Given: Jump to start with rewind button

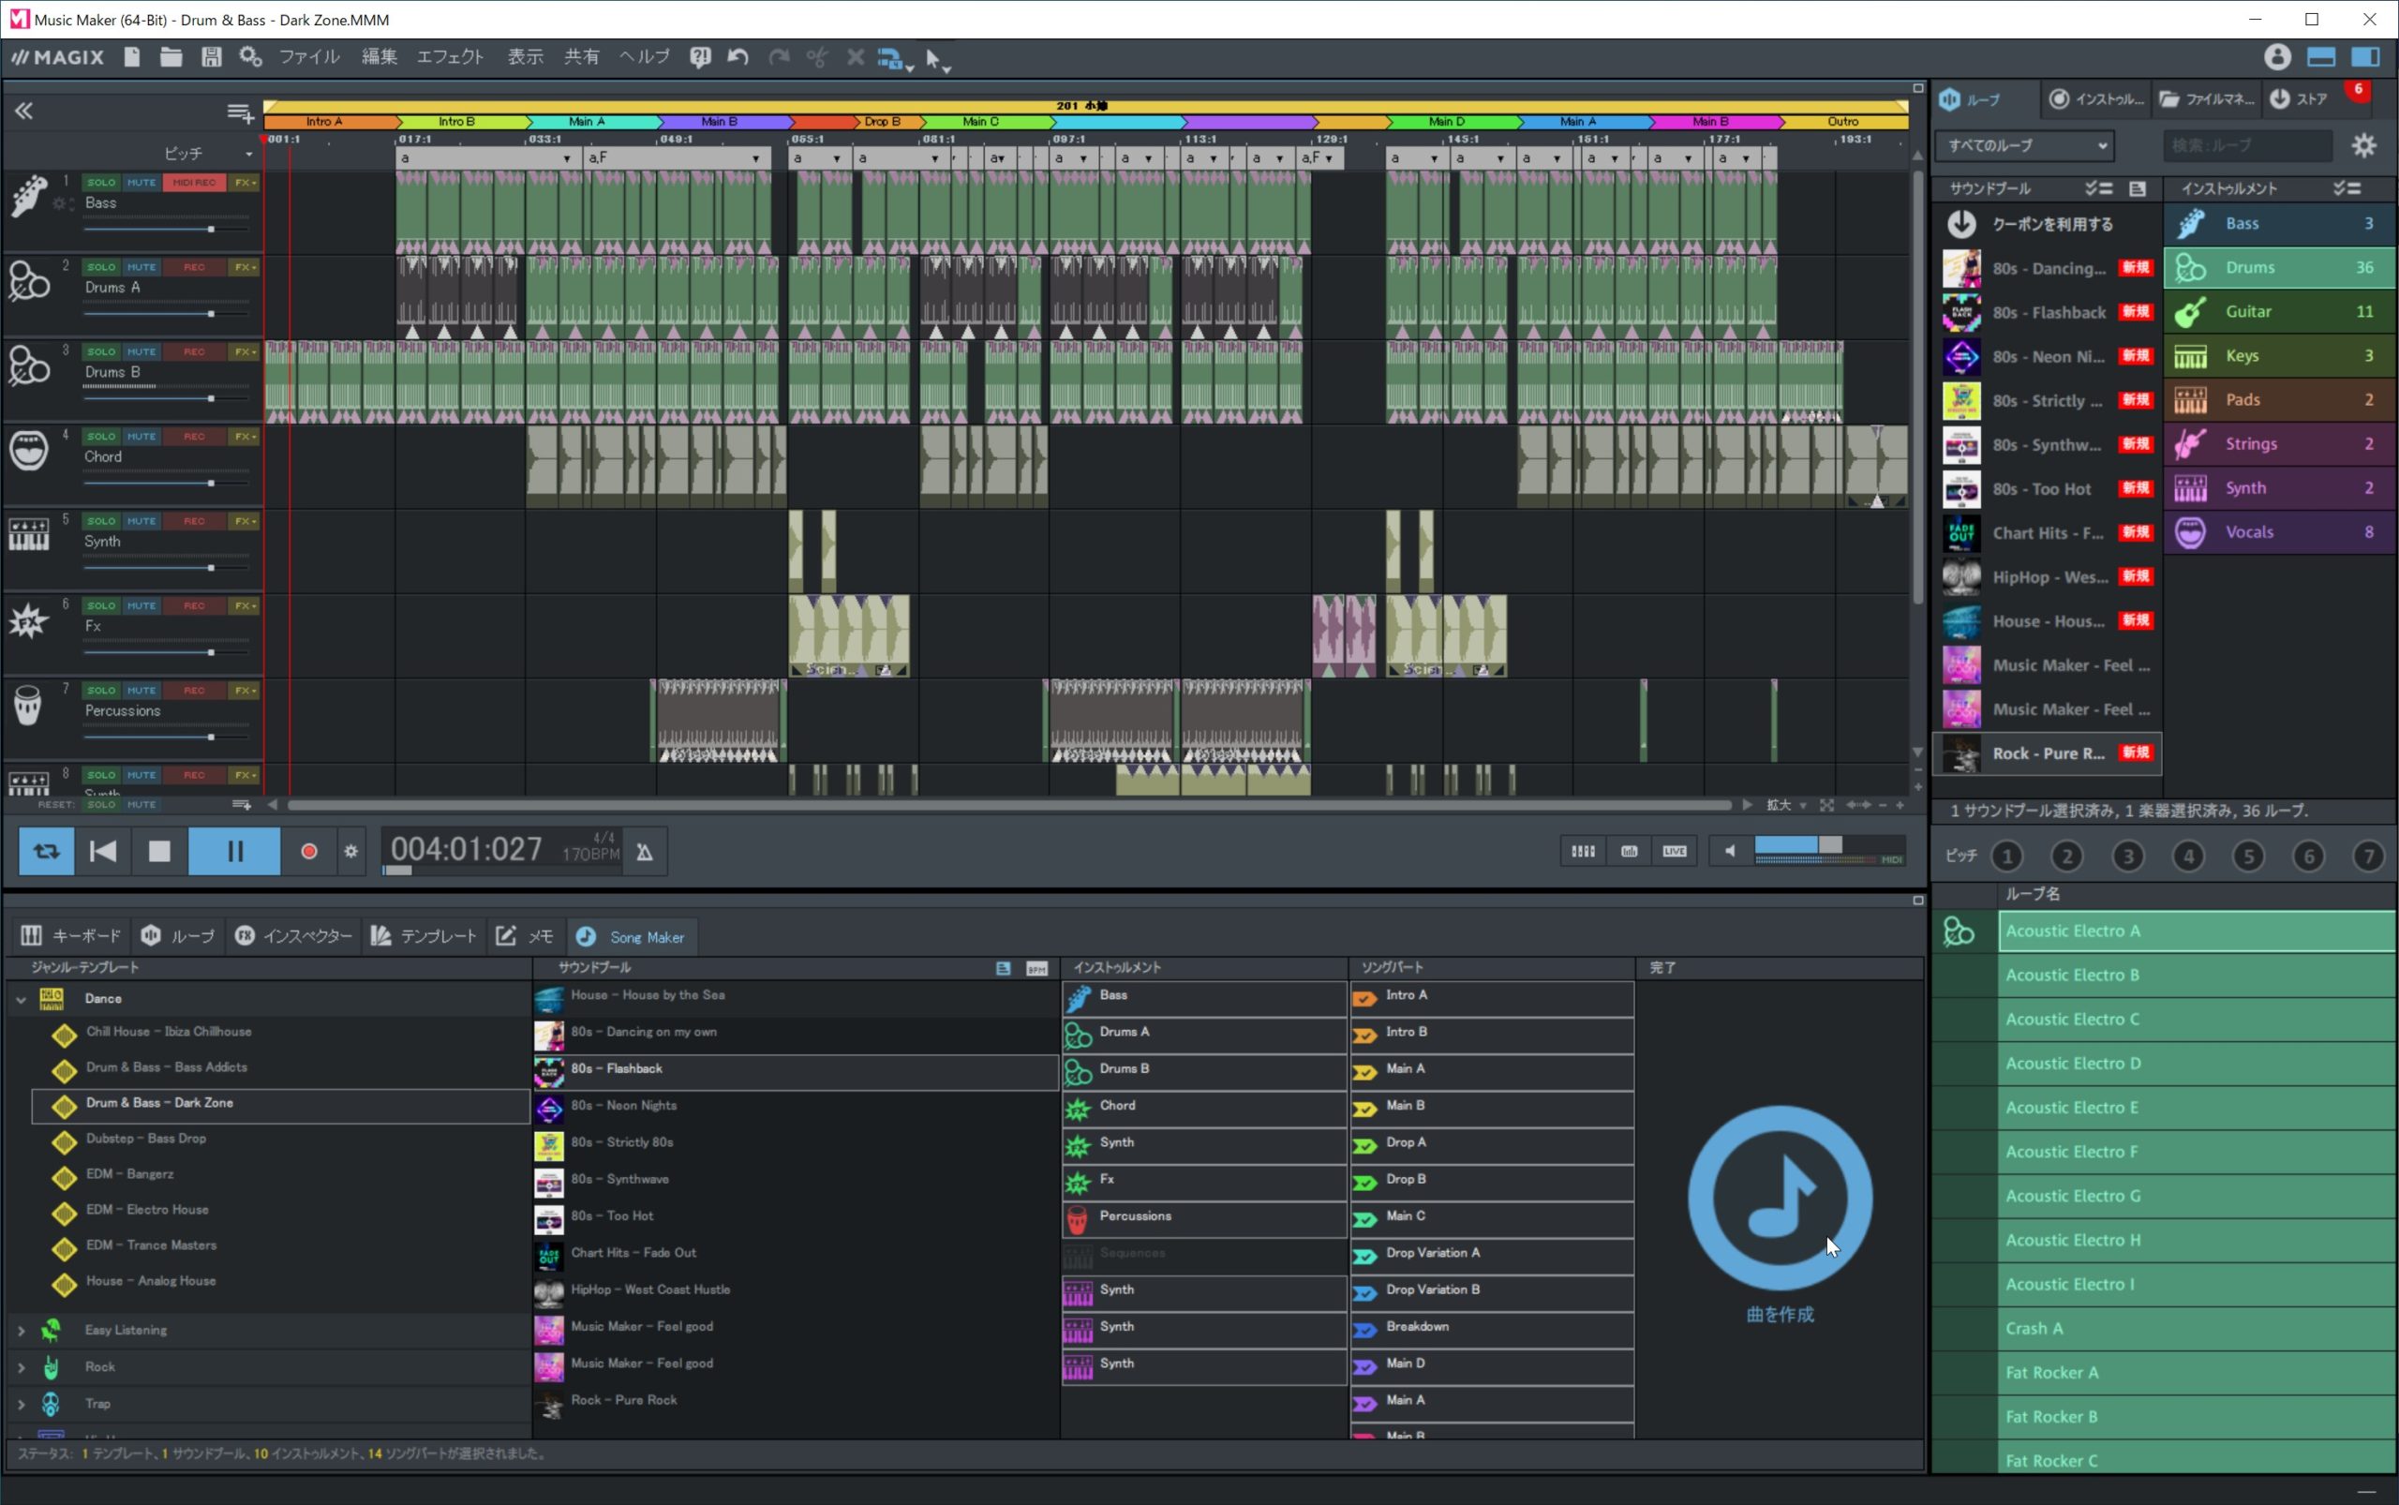Looking at the screenshot, I should tap(103, 851).
